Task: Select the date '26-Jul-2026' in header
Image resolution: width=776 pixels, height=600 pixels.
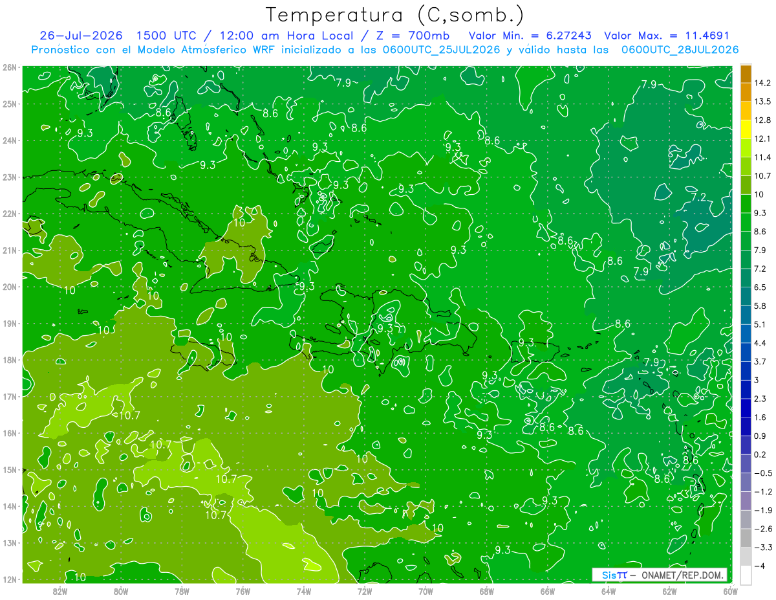Action: coord(81,36)
